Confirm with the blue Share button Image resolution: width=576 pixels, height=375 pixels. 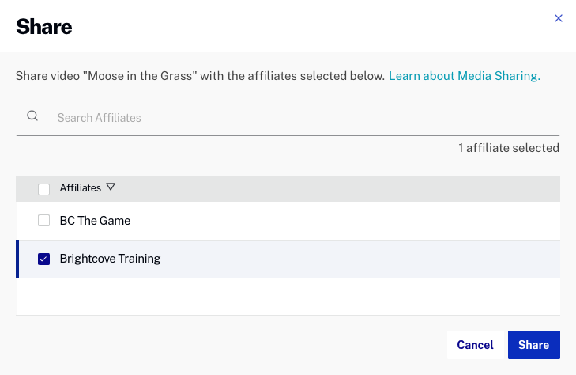click(534, 345)
